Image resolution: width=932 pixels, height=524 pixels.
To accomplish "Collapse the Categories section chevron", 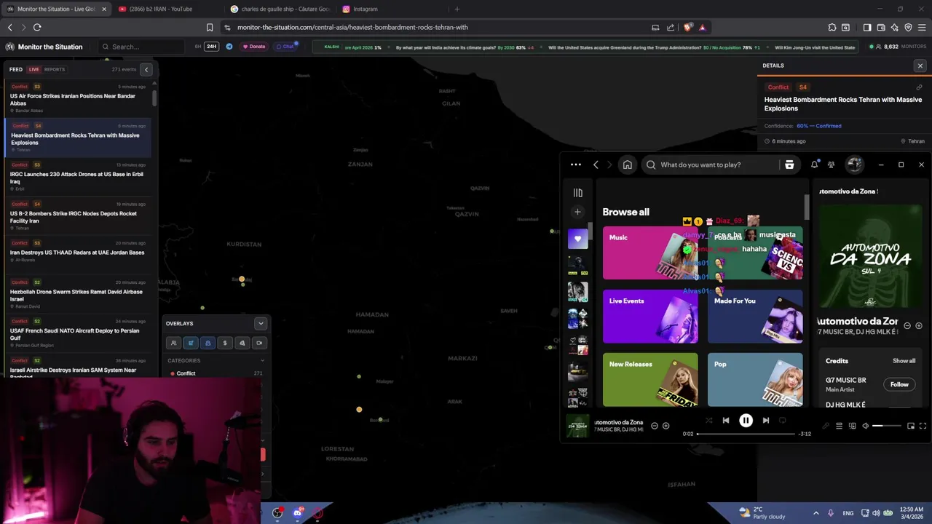I will click(x=262, y=360).
